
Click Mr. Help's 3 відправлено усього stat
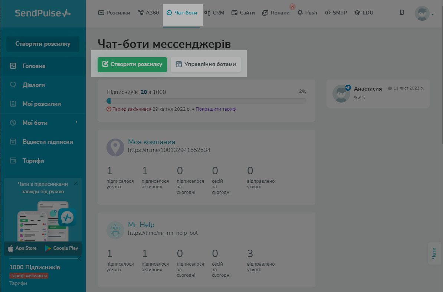pos(260,260)
